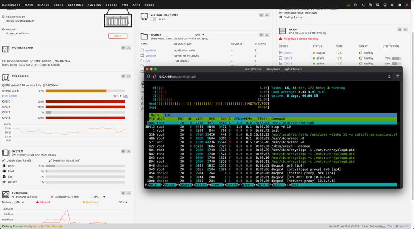
Task: Click the lock icon in terminal address bar
Action: (154, 77)
